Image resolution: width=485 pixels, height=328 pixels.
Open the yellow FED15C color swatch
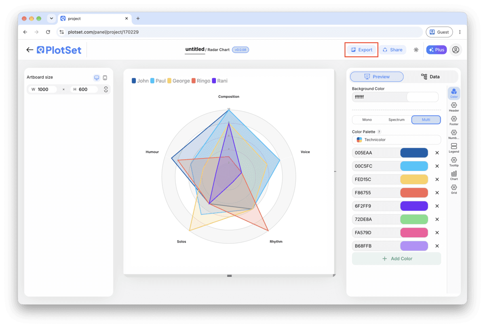[414, 179]
